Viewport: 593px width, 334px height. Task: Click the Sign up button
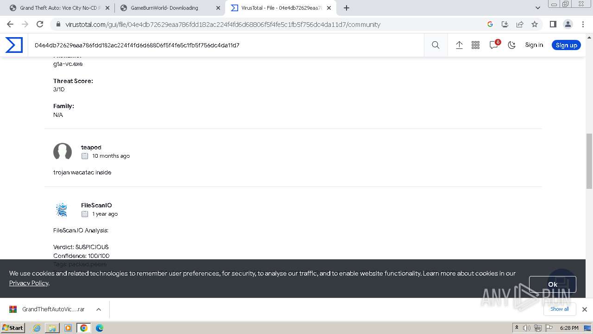click(566, 45)
